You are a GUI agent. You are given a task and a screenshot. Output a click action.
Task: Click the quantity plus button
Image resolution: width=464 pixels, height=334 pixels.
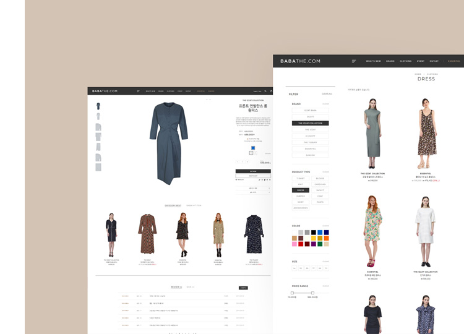[249, 161]
